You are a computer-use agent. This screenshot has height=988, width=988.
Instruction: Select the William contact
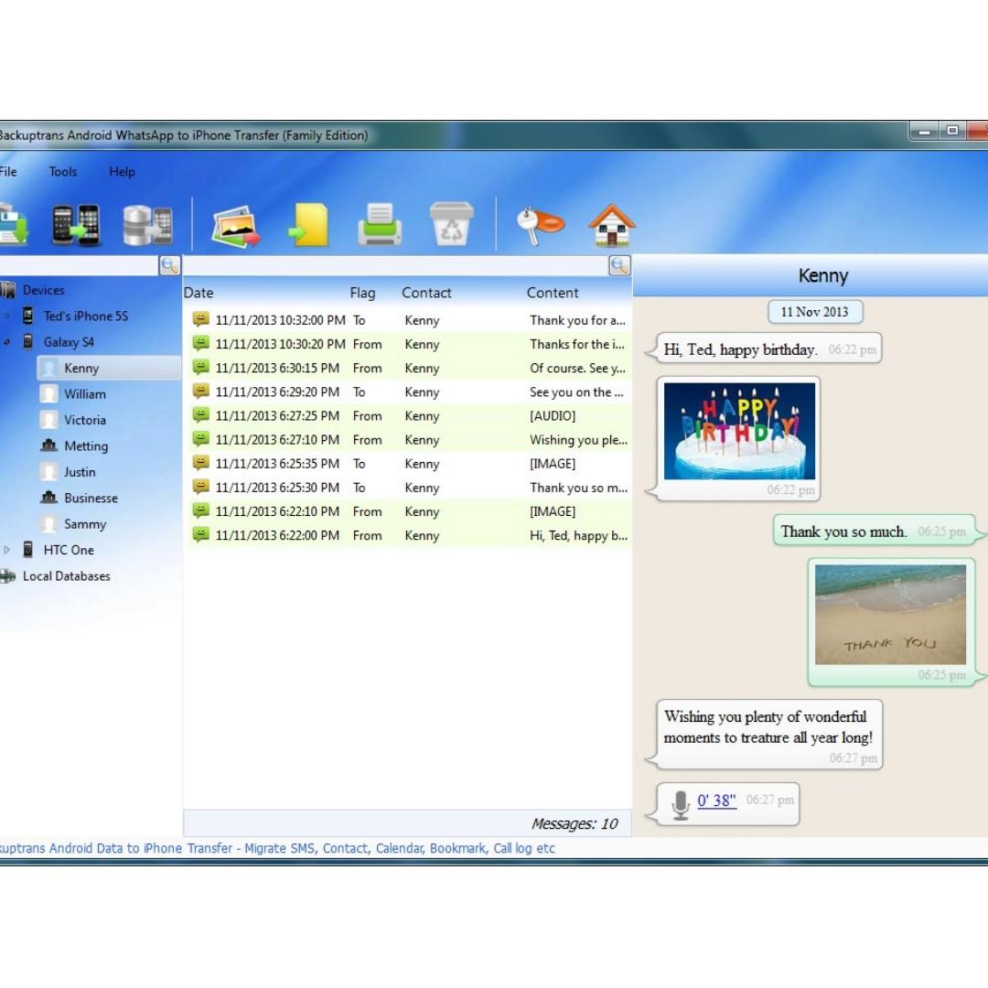pos(85,393)
